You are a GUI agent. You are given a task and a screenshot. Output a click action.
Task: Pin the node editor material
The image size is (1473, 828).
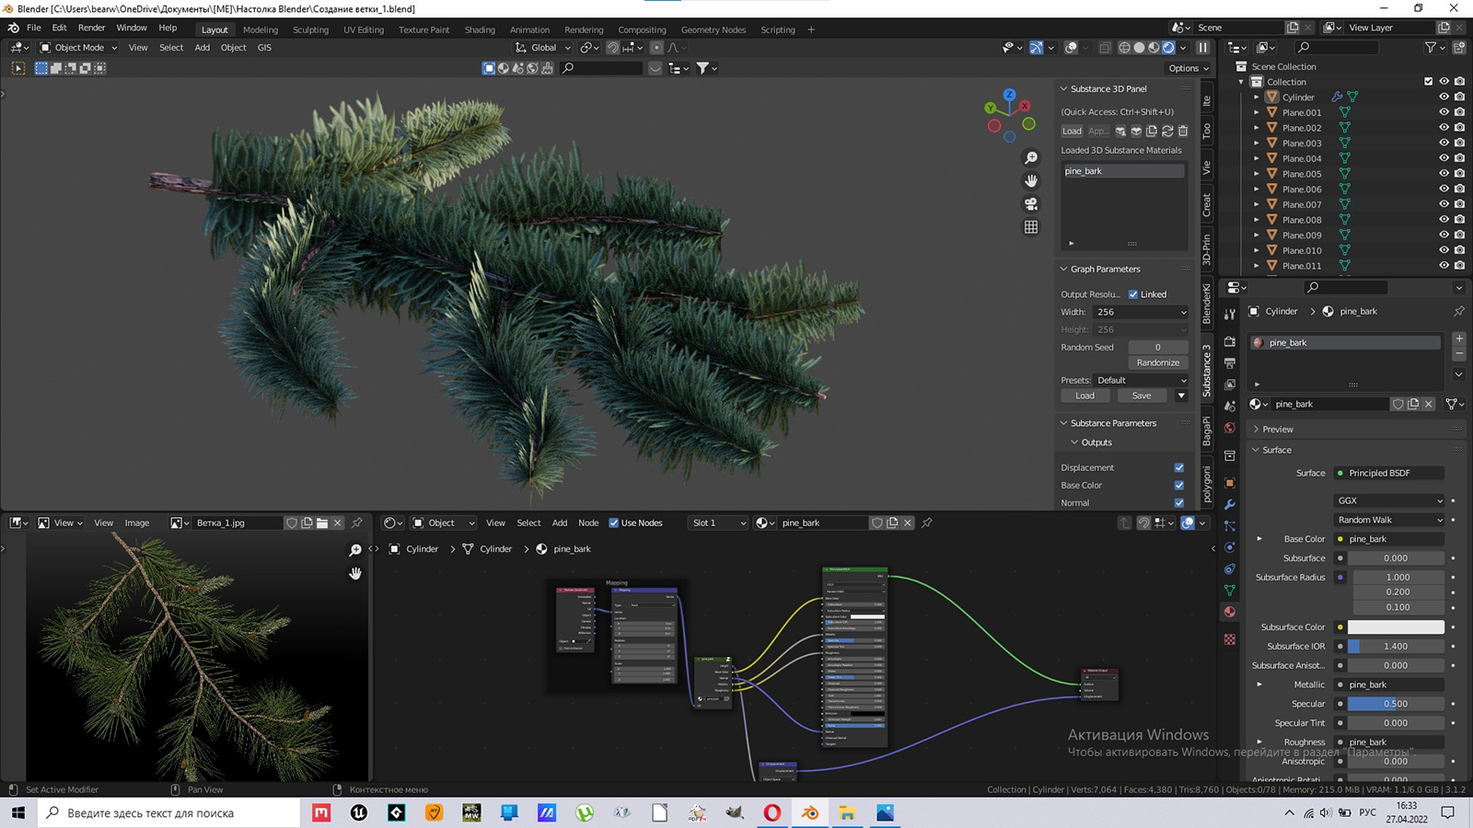(x=927, y=523)
